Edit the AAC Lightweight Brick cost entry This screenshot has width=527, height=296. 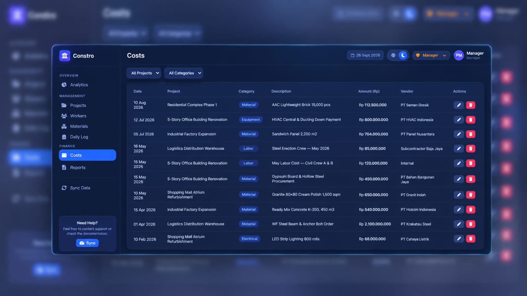coord(459,105)
